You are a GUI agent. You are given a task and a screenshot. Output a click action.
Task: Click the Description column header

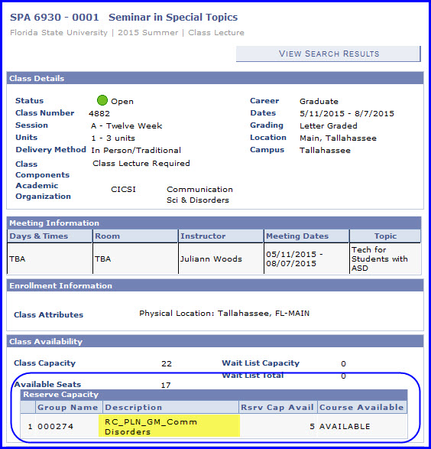click(170, 407)
